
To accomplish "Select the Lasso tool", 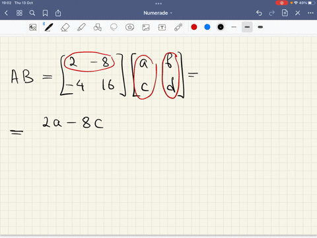I will tap(114, 27).
